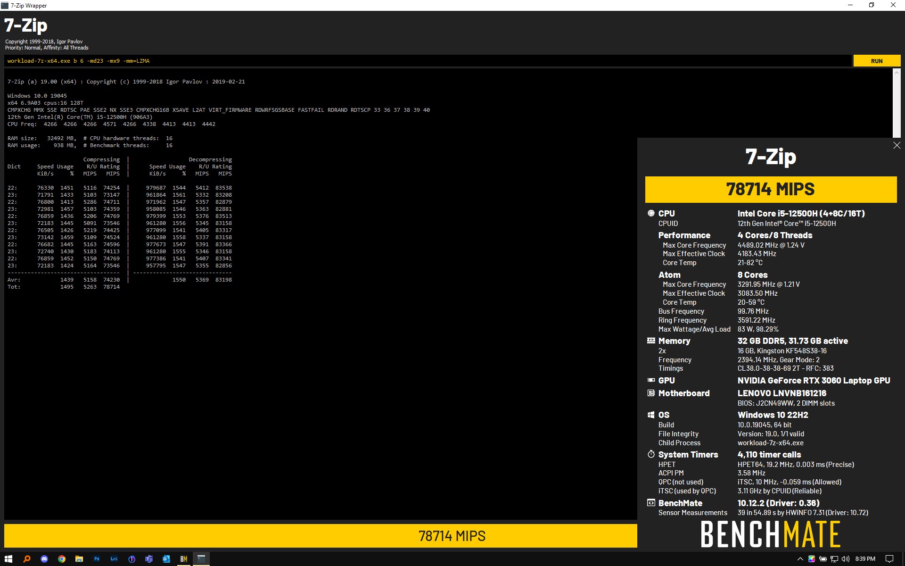Open Lightroom Classic from taskbar
Image resolution: width=905 pixels, height=566 pixels.
point(114,559)
